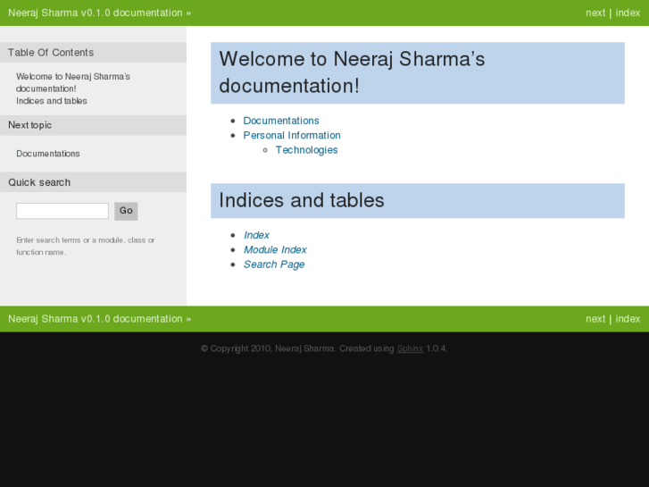
Task: Click the 'Welcome to Neeraj Sharma's documentation!' main heading
Action: (418, 72)
